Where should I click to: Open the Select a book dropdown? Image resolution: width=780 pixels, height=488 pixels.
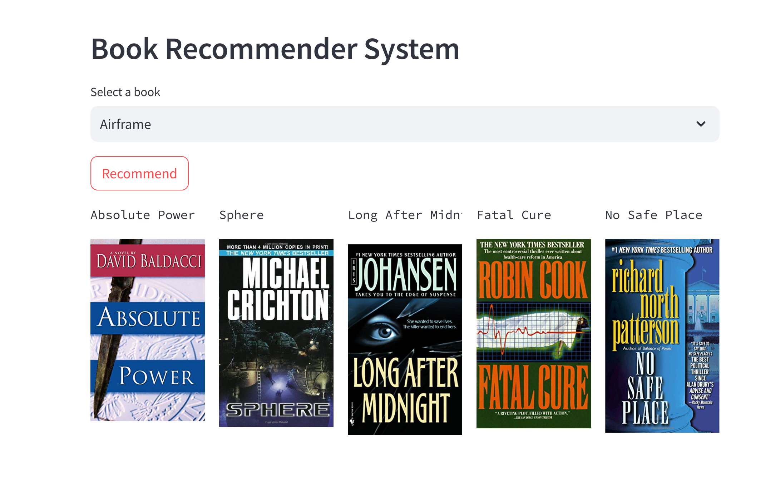pyautogui.click(x=405, y=124)
